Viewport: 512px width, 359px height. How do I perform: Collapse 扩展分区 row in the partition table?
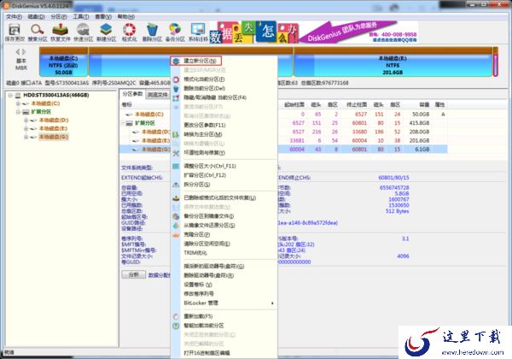(x=123, y=123)
